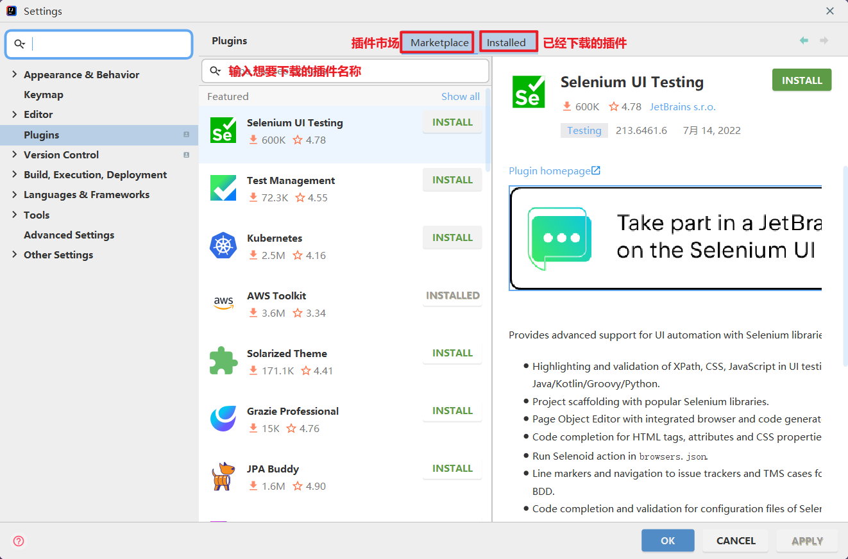Focus the plugin marketplace search field
This screenshot has height=559, width=848.
click(344, 71)
